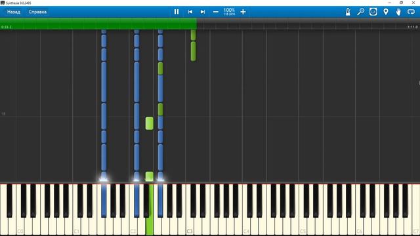Skip forward with the next button
The width and height of the screenshot is (420, 236).
203,12
